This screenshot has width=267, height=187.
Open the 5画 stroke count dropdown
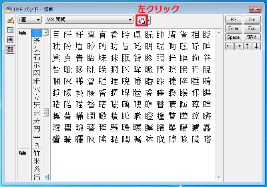pyautogui.click(x=30, y=20)
